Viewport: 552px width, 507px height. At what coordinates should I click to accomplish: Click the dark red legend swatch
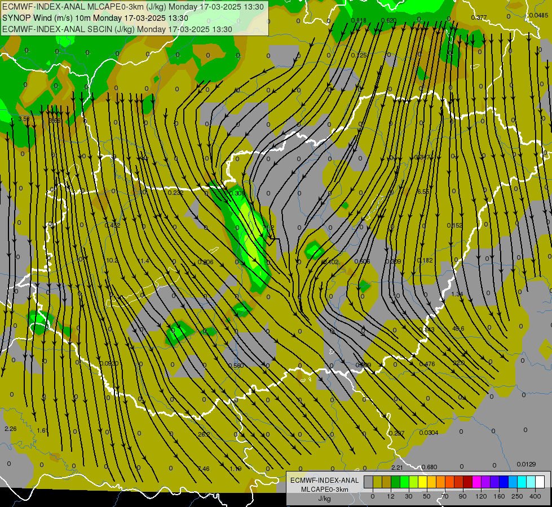(x=467, y=482)
